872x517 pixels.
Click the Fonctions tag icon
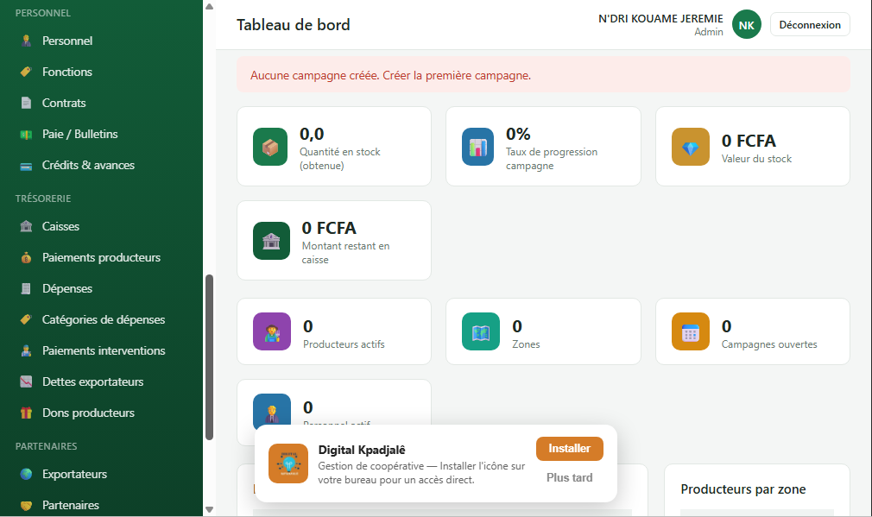[x=26, y=72]
